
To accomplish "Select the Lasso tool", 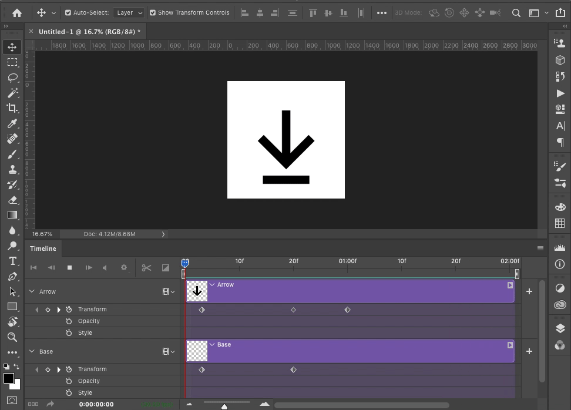I will 12,78.
